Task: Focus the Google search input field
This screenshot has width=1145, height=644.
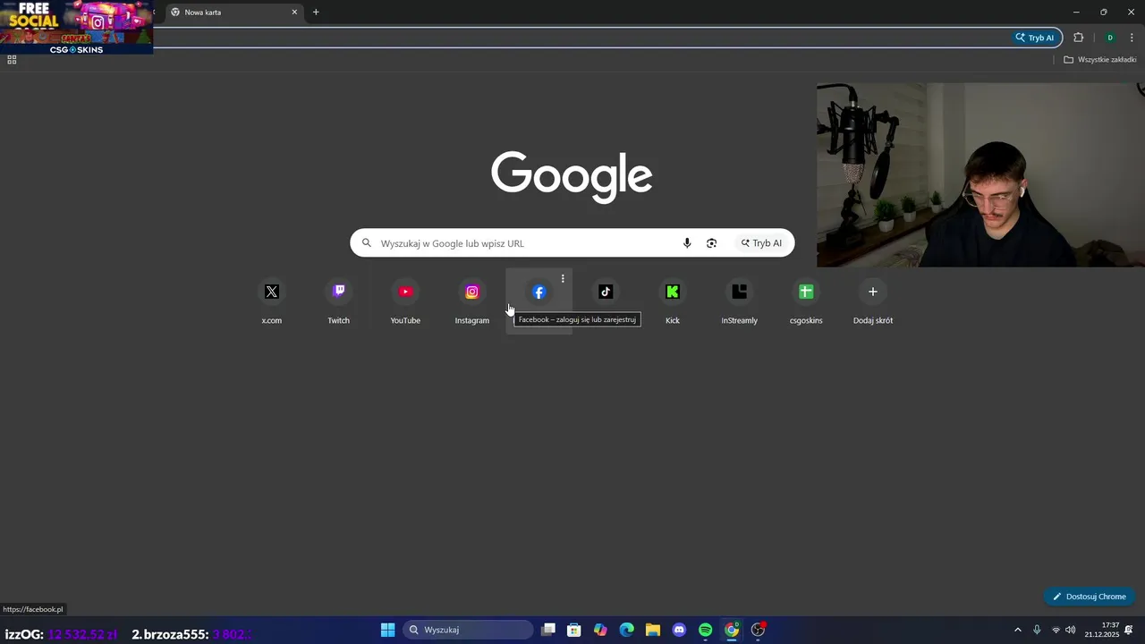Action: (x=528, y=243)
